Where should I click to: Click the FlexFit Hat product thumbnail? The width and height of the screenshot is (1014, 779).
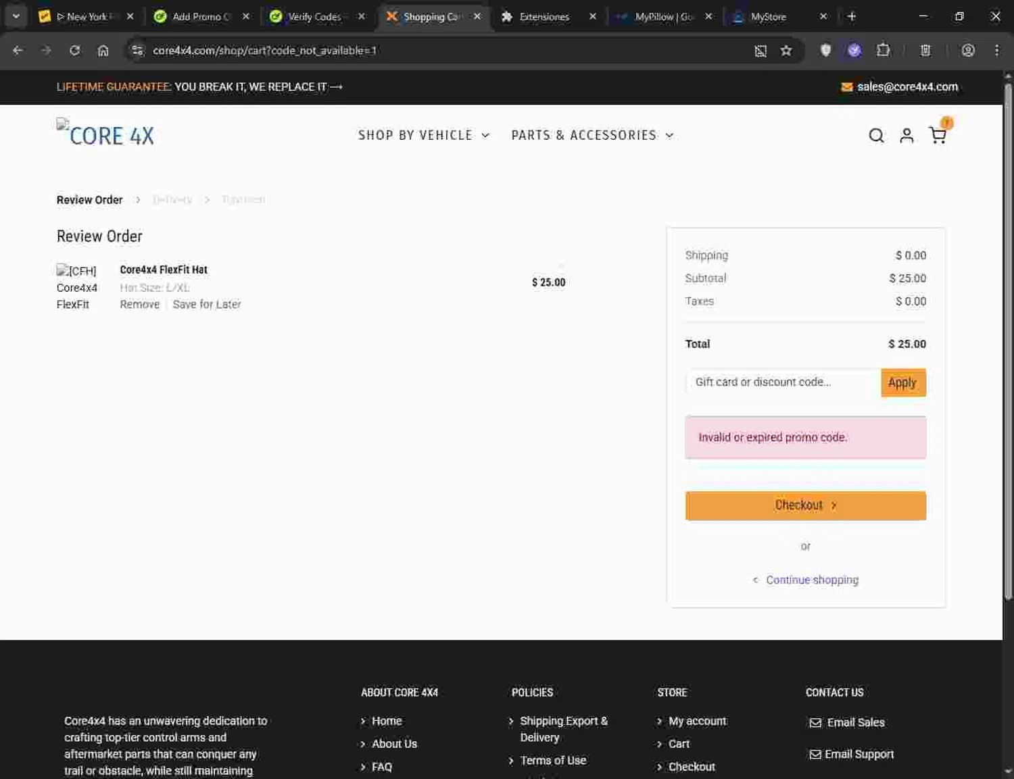coord(77,287)
